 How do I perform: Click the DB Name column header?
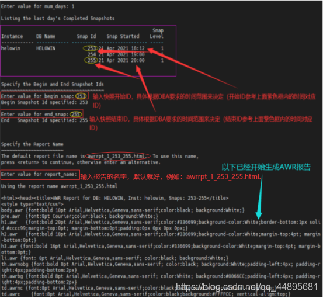(46, 36)
